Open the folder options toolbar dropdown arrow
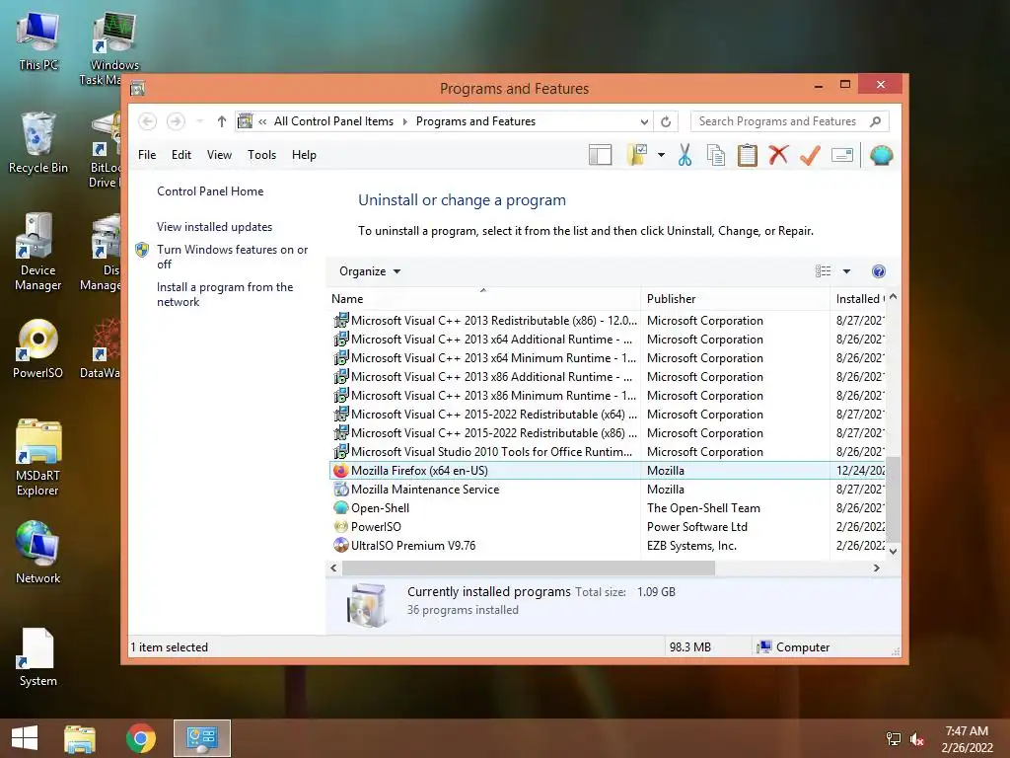Viewport: 1010px width, 758px height. [661, 155]
